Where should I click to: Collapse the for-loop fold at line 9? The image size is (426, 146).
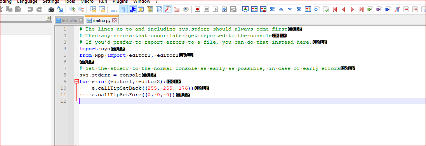(77, 81)
